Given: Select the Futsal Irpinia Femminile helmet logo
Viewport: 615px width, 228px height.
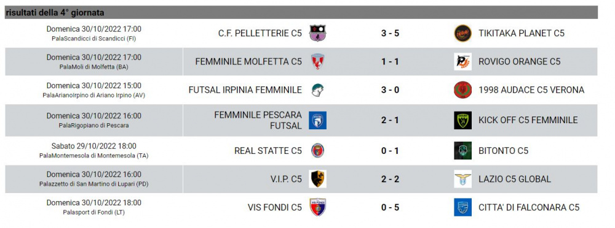Looking at the screenshot, I should pos(317,90).
